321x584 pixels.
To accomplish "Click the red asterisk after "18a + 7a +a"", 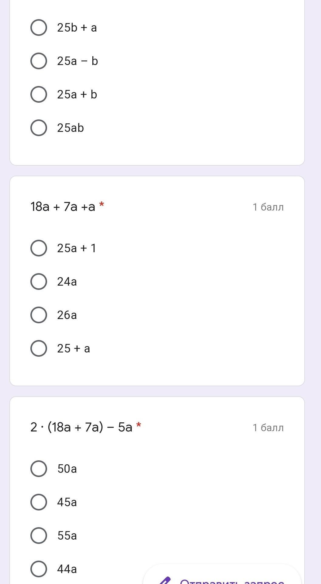I will (102, 204).
